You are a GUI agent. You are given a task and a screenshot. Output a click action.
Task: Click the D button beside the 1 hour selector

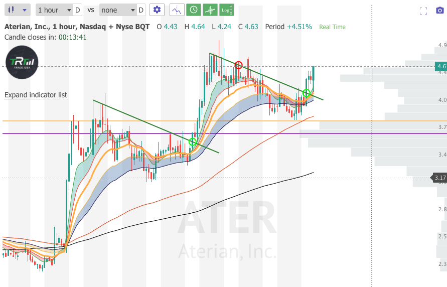tap(78, 10)
